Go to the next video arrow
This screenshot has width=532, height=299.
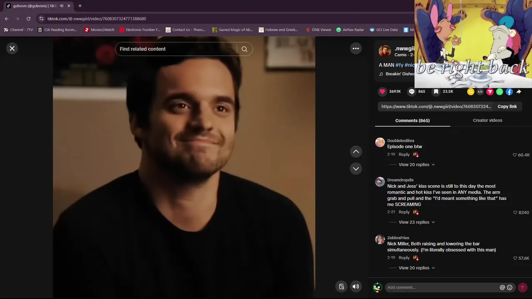pos(356,169)
